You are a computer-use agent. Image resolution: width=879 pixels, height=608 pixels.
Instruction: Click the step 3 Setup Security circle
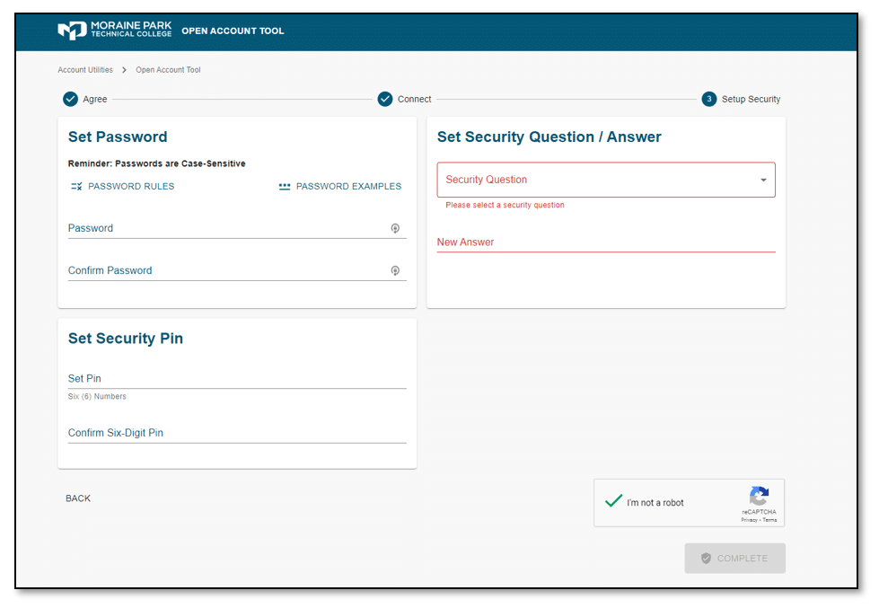[709, 99]
